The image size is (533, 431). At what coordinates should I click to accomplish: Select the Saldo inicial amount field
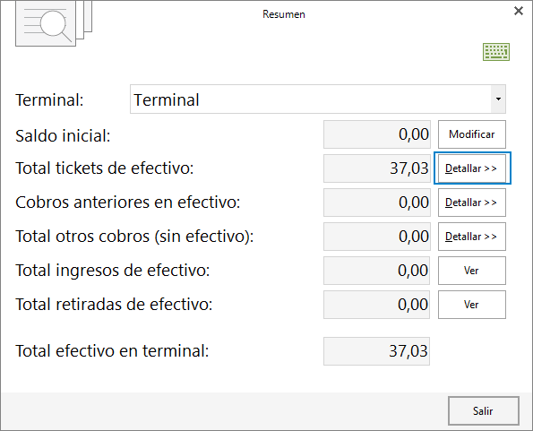coord(377,134)
